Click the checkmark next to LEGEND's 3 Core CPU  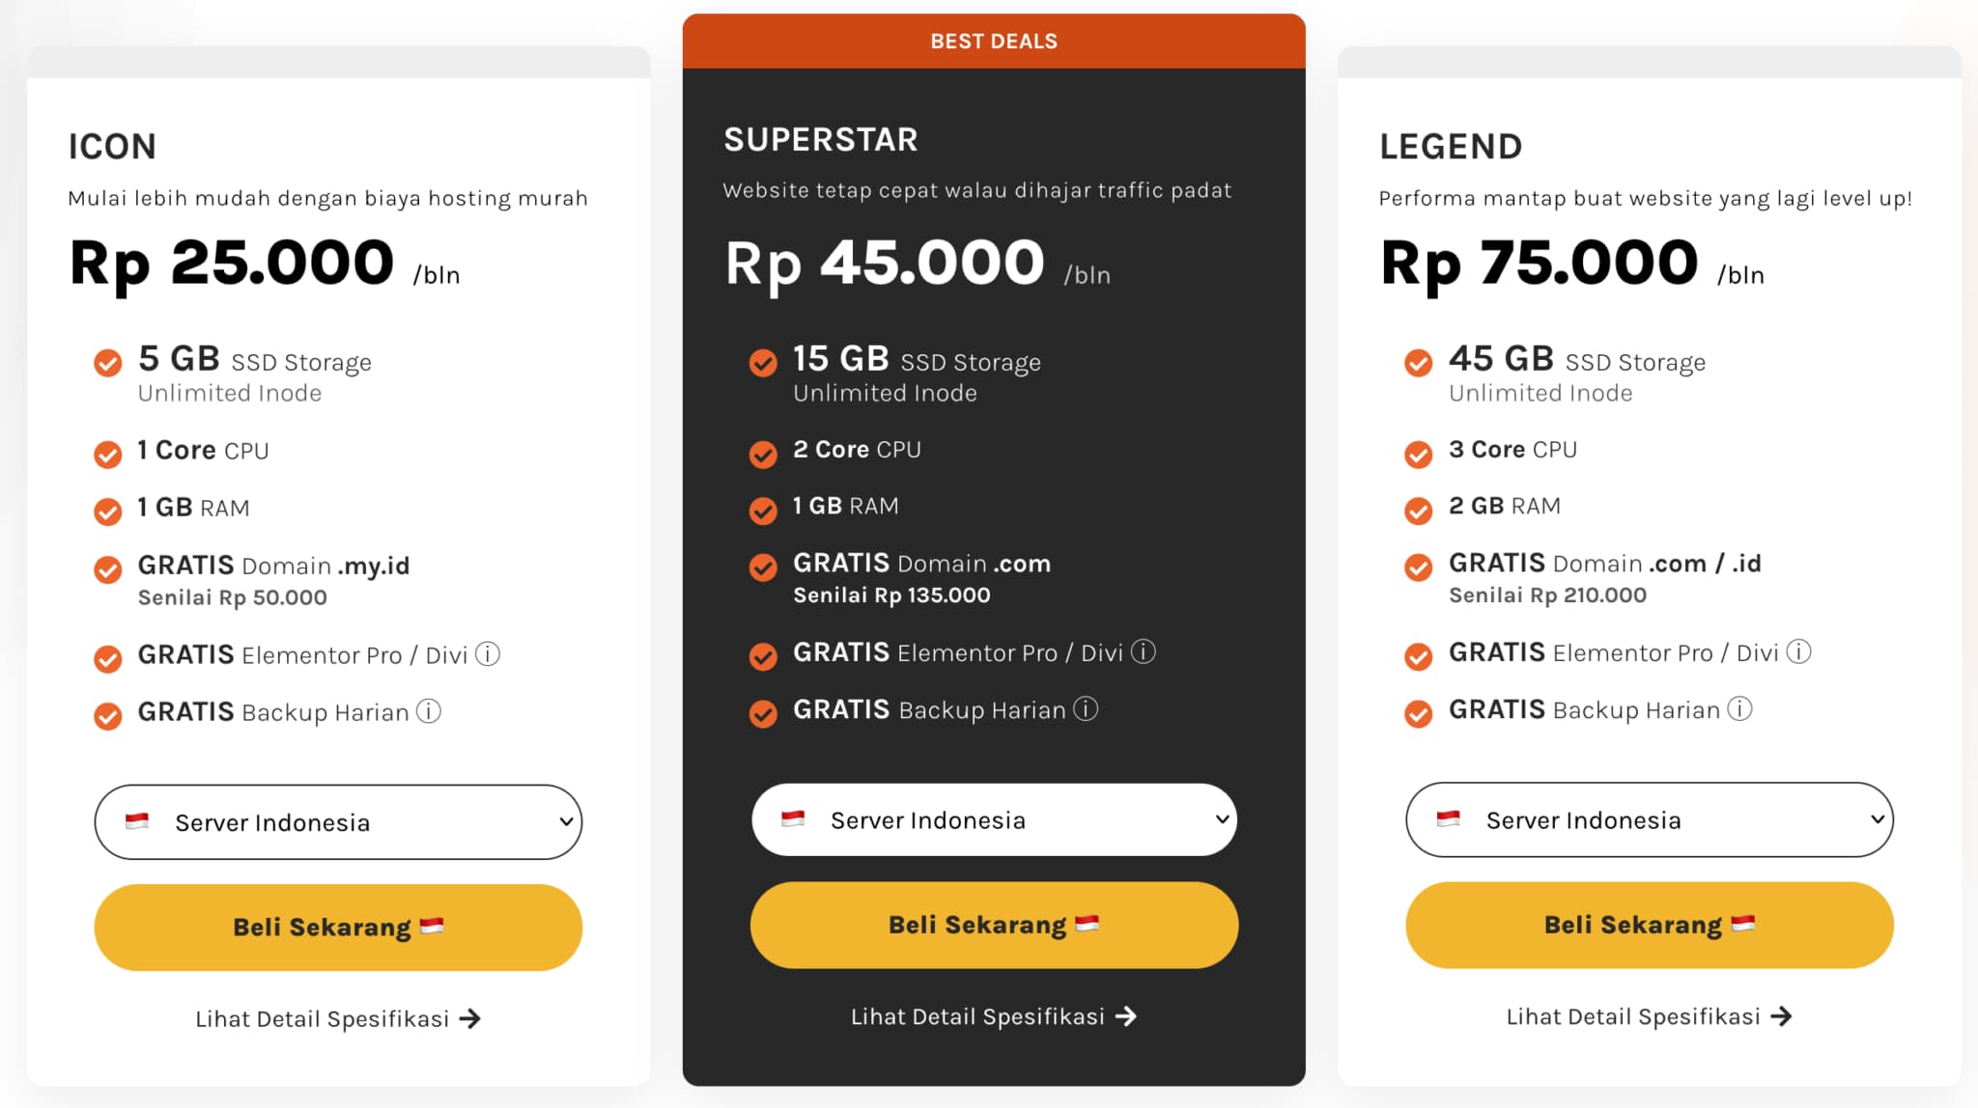pyautogui.click(x=1419, y=454)
